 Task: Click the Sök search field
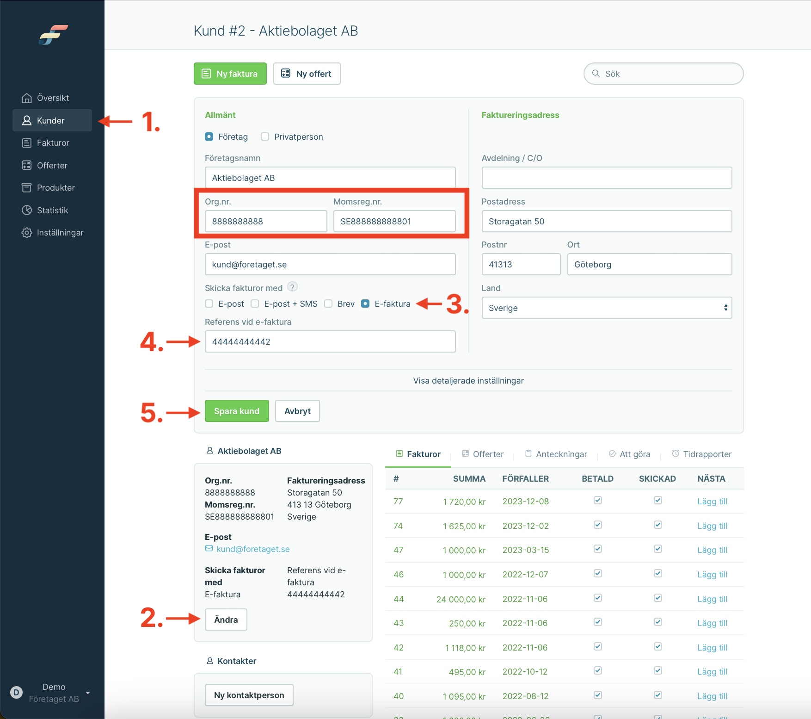664,74
